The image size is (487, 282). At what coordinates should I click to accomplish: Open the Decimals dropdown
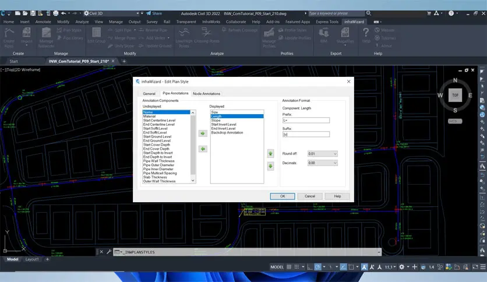click(322, 163)
